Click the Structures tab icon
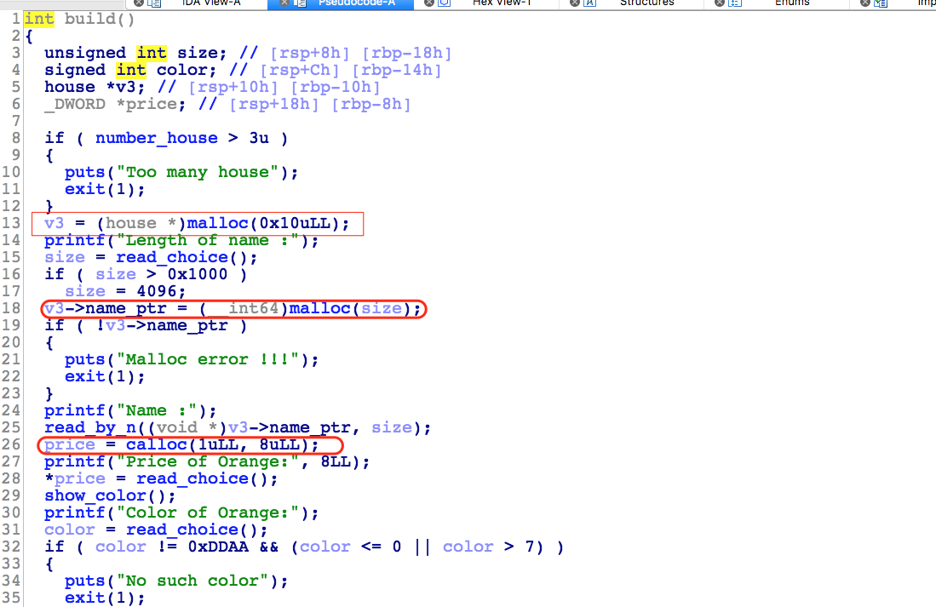Viewport: 936px width, 607px height. click(x=589, y=3)
